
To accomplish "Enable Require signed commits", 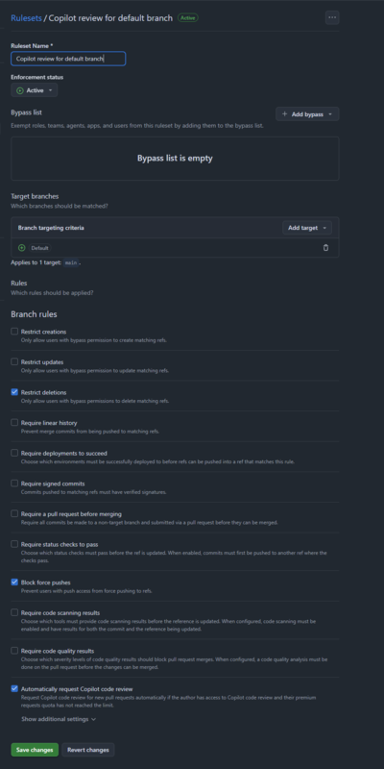I will 14,484.
